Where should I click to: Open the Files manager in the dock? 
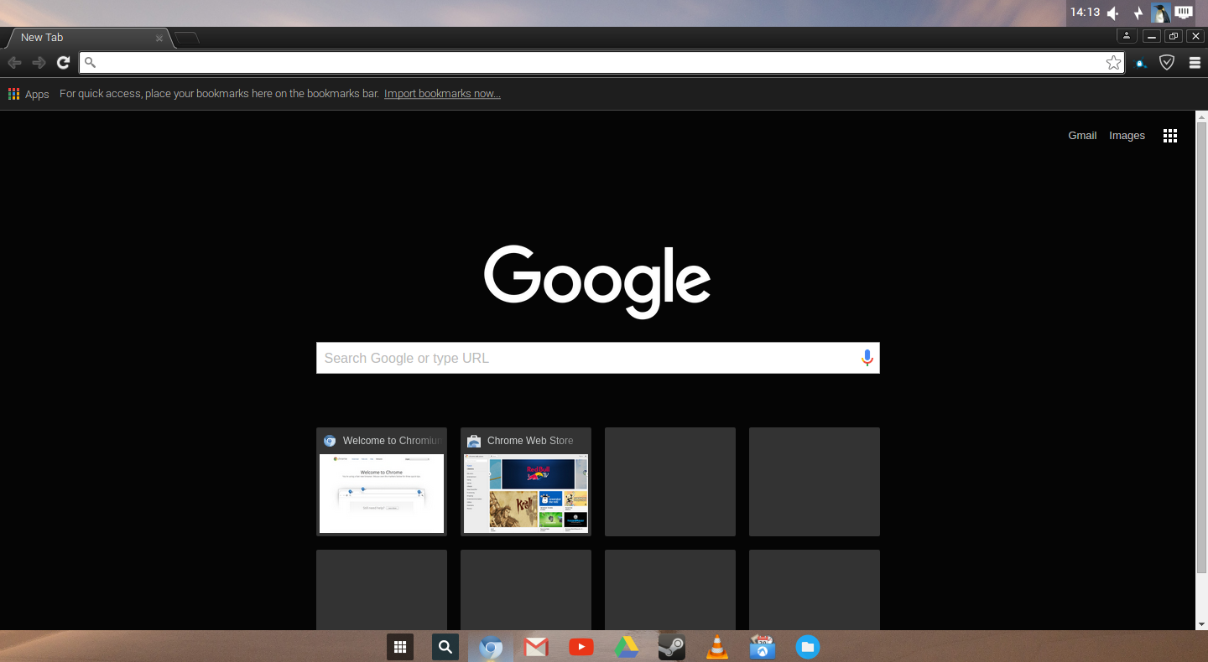808,647
